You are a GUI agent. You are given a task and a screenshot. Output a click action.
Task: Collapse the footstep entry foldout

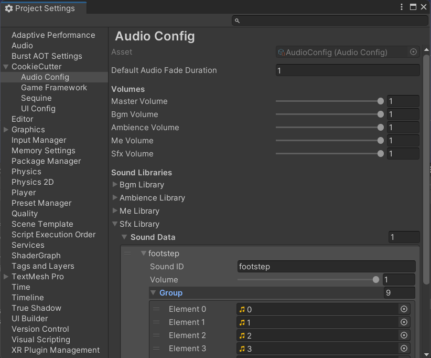tap(143, 253)
